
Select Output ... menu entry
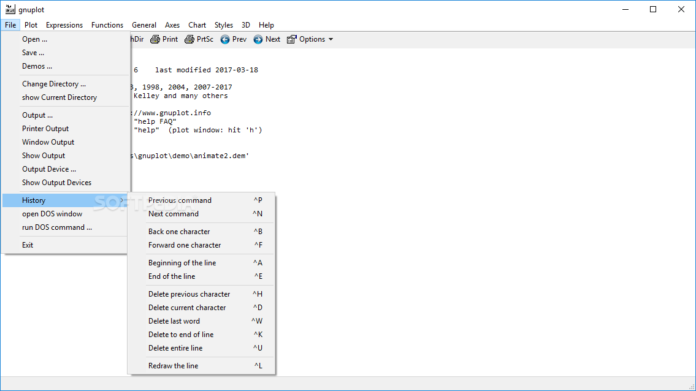tap(66, 115)
